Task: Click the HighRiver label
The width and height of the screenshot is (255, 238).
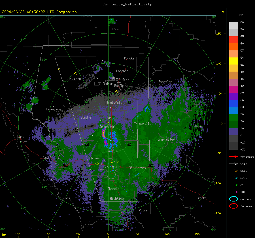Action: point(118,199)
